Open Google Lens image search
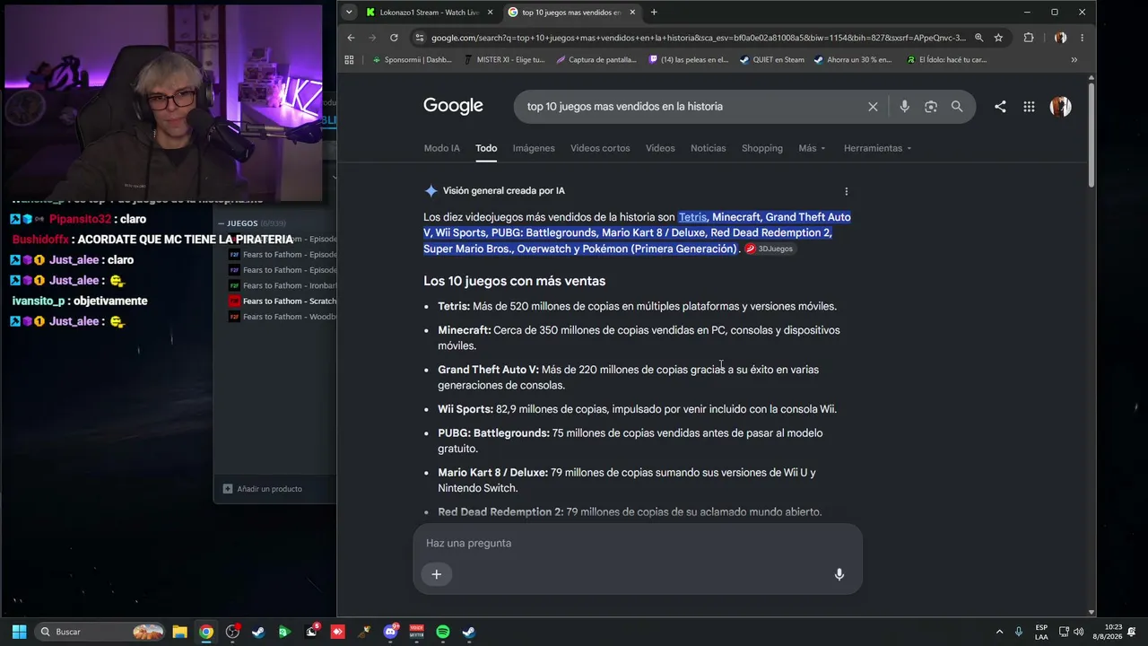The width and height of the screenshot is (1148, 646). [931, 107]
